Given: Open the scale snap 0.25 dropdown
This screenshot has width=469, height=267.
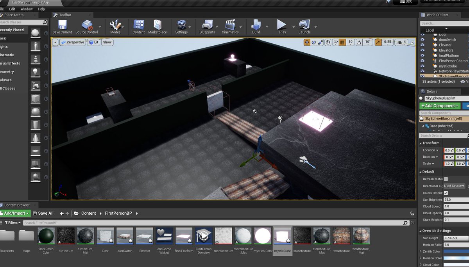Looking at the screenshot, I should pos(388,42).
